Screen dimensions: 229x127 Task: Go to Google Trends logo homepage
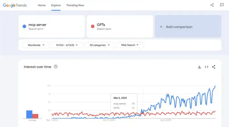(15, 5)
